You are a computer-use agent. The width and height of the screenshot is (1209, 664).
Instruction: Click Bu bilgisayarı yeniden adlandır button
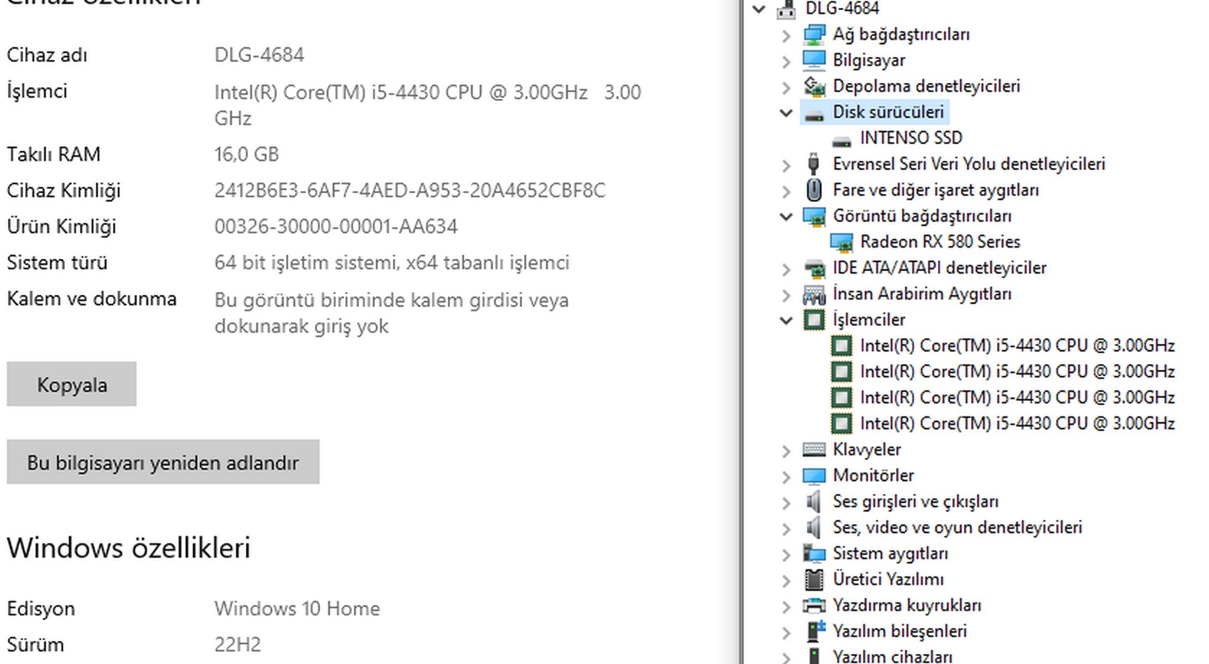point(163,462)
